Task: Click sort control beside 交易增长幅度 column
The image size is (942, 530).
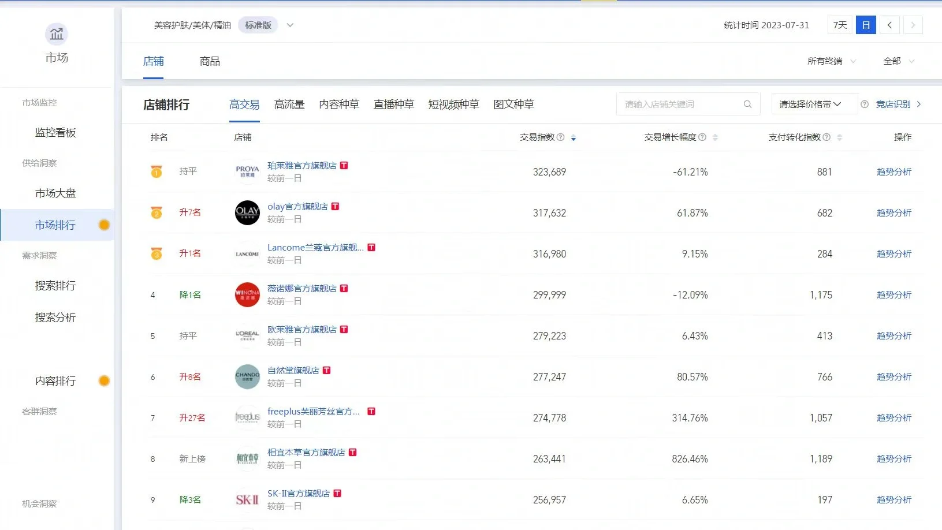Action: (x=716, y=137)
